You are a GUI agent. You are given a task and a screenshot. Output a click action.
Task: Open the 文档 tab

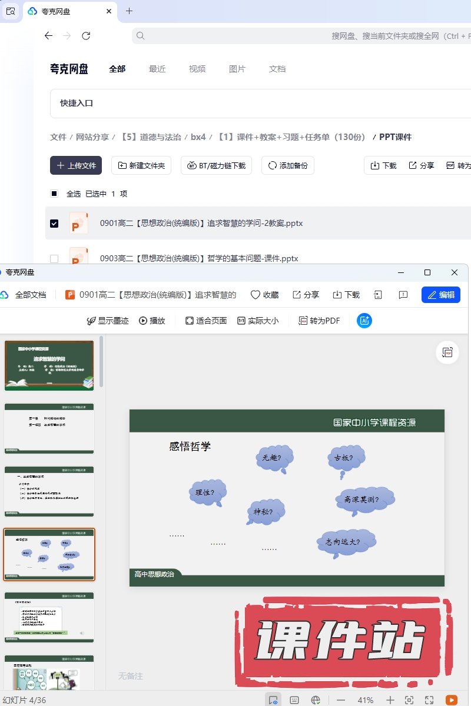pyautogui.click(x=277, y=69)
